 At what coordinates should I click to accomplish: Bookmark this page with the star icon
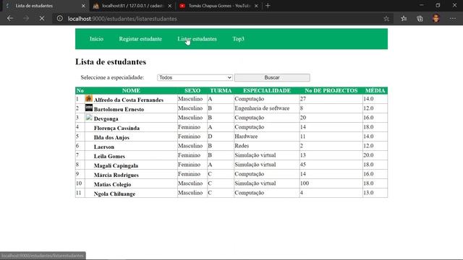(386, 19)
